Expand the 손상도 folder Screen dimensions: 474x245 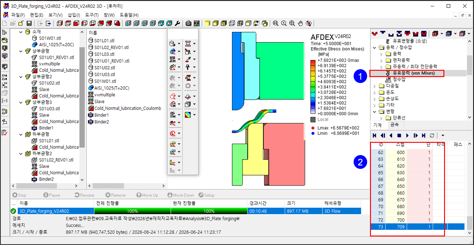pyautogui.click(x=375, y=98)
